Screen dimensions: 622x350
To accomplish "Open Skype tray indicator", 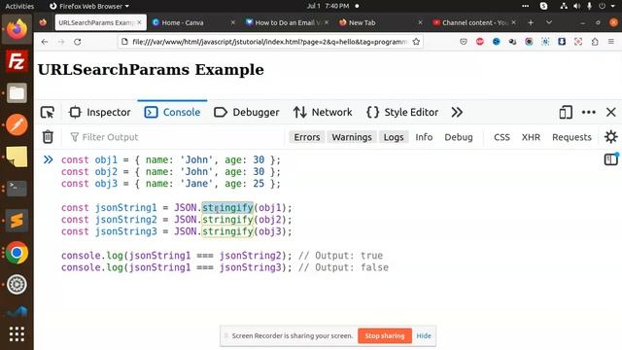I will (544, 6).
